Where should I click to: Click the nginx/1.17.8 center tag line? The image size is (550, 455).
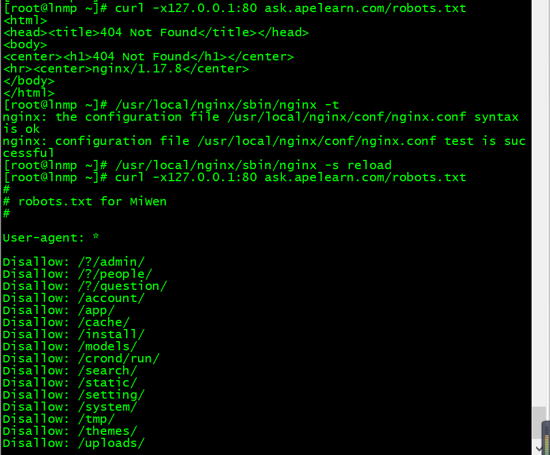pos(126,68)
